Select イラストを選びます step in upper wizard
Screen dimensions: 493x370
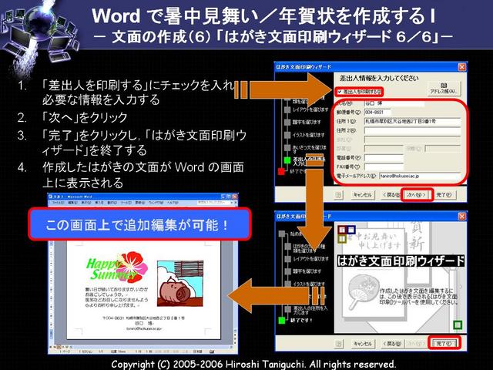pos(309,135)
